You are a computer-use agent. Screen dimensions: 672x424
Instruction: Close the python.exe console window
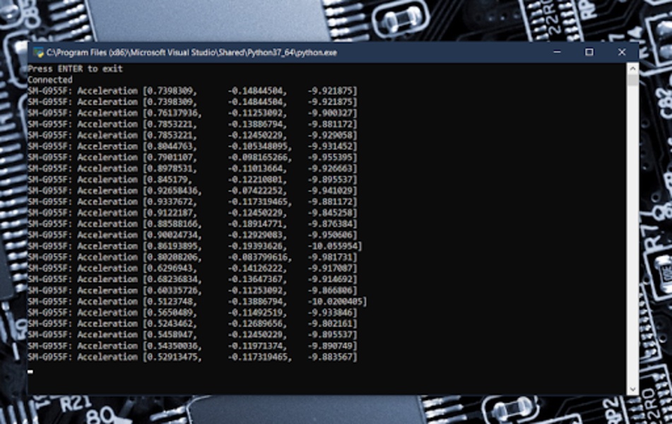point(622,52)
